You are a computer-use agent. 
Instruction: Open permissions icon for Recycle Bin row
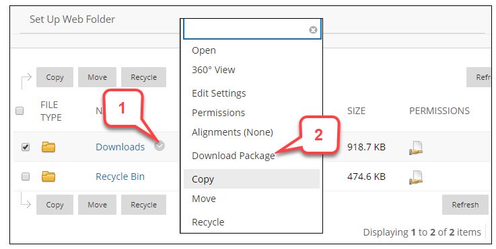point(416,177)
